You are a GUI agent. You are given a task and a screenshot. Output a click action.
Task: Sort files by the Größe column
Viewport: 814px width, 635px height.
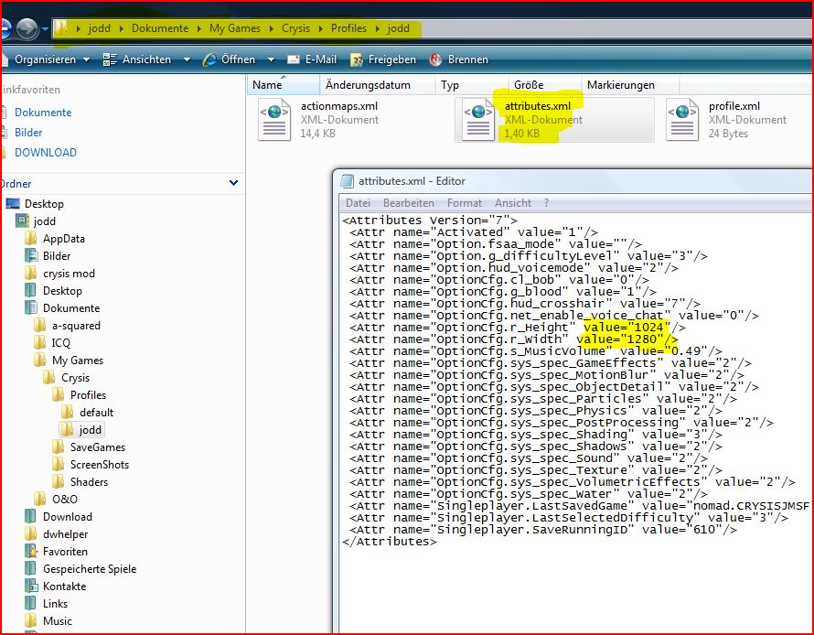[x=544, y=84]
